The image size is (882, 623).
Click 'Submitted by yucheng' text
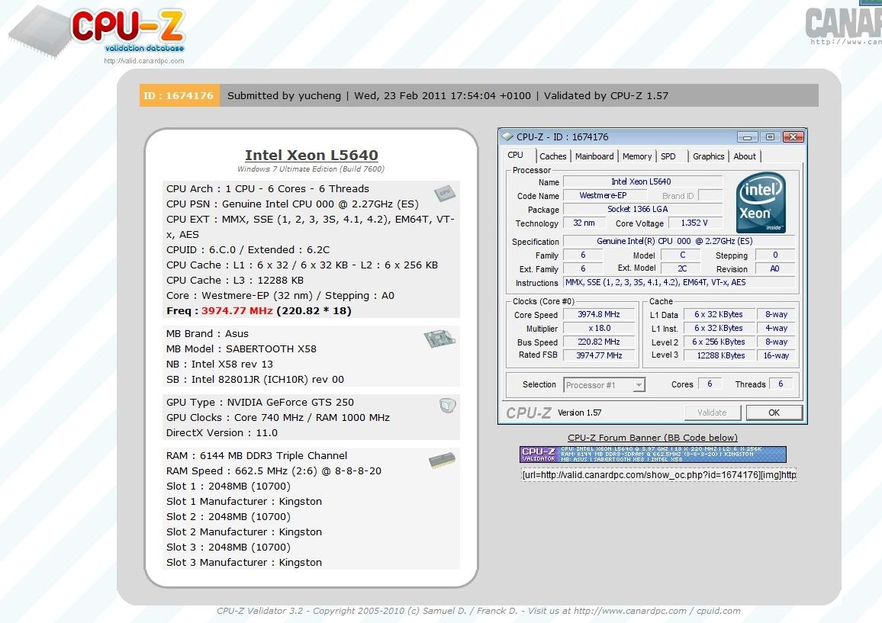[x=284, y=95]
